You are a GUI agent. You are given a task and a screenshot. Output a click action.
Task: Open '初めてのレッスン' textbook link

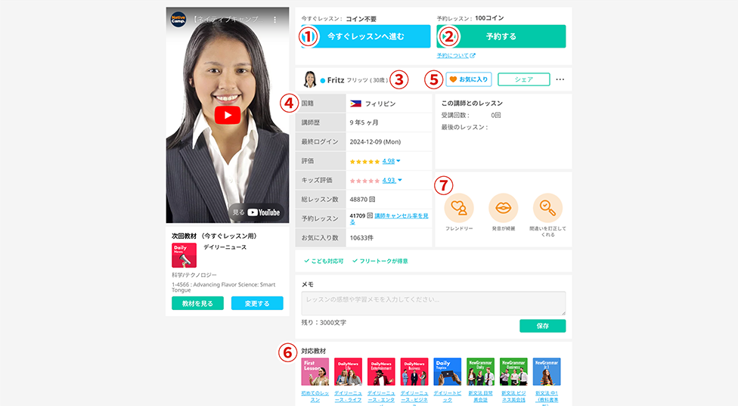(x=315, y=396)
